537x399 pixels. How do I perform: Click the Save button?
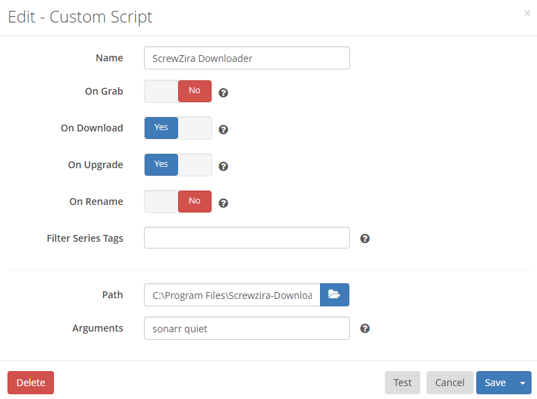click(x=495, y=383)
